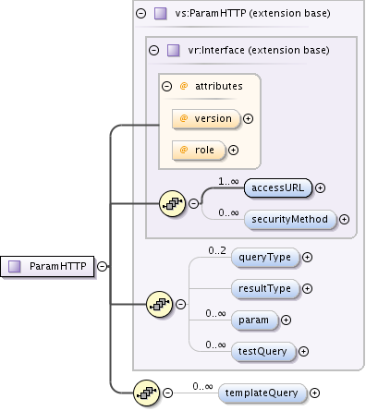Expand the resultType element
The width and height of the screenshot is (366, 411).
click(307, 288)
